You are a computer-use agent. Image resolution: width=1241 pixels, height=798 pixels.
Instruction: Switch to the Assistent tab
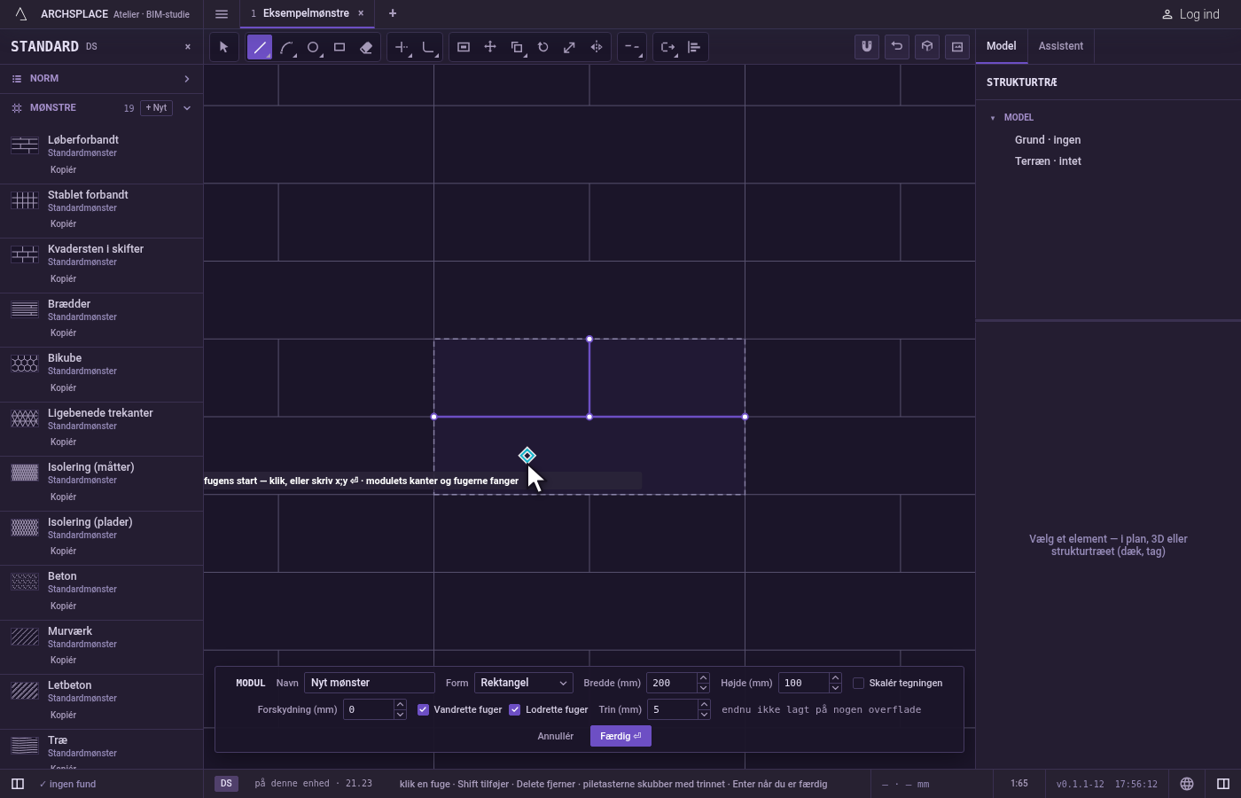click(1061, 46)
